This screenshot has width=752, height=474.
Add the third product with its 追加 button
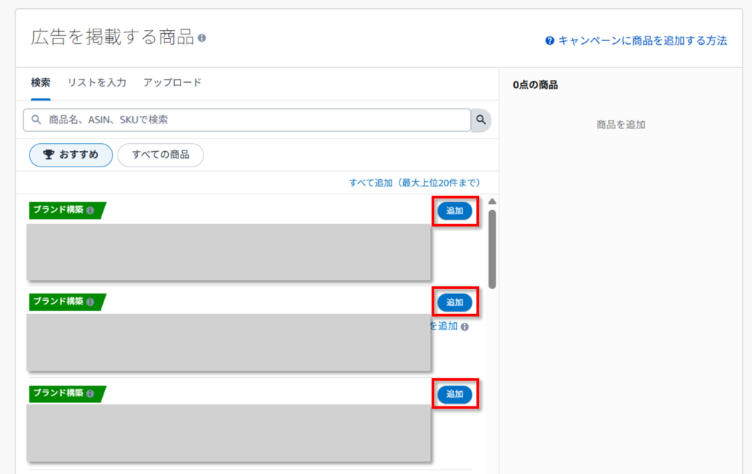(x=455, y=393)
